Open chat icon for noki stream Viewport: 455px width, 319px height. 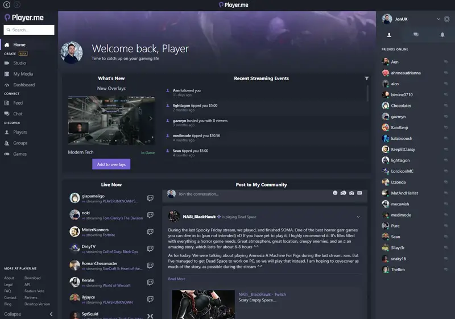click(x=150, y=215)
